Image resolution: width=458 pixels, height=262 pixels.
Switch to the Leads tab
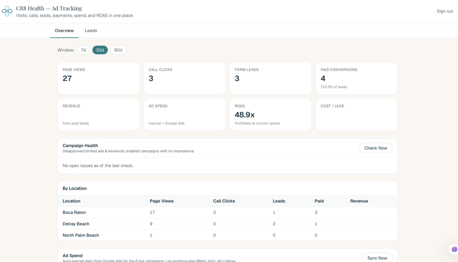pos(91,31)
